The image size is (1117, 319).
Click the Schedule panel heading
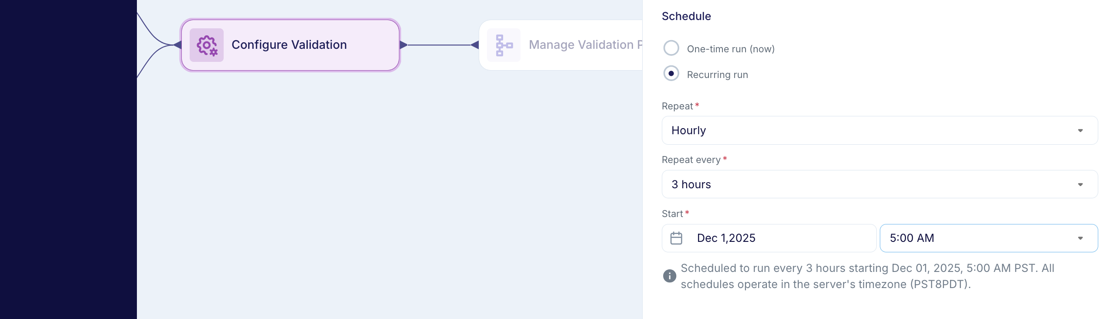686,16
